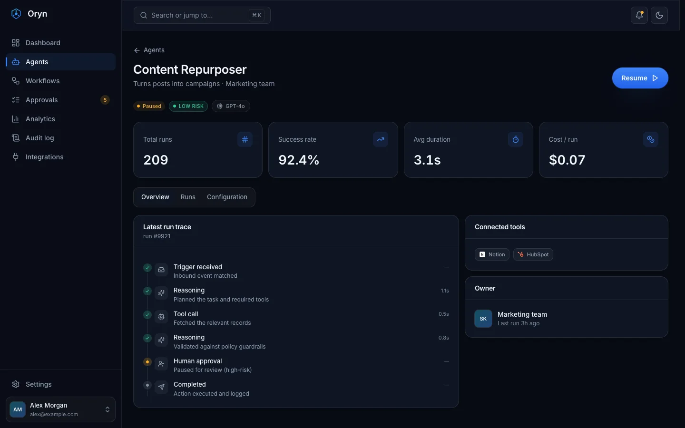Click the ⌘K shortcut hint

pyautogui.click(x=256, y=15)
